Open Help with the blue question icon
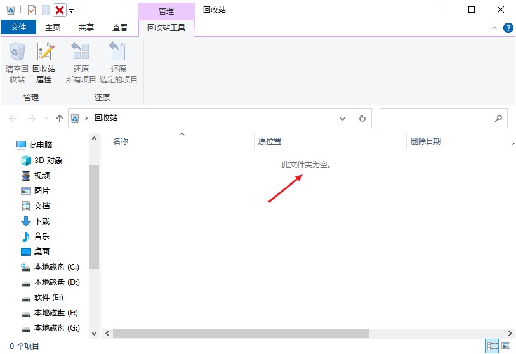Screen dimensions: 516x354 tap(508, 28)
